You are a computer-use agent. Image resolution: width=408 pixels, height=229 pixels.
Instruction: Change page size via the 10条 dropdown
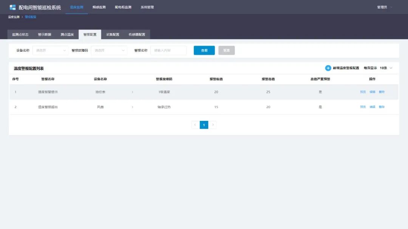point(385,68)
